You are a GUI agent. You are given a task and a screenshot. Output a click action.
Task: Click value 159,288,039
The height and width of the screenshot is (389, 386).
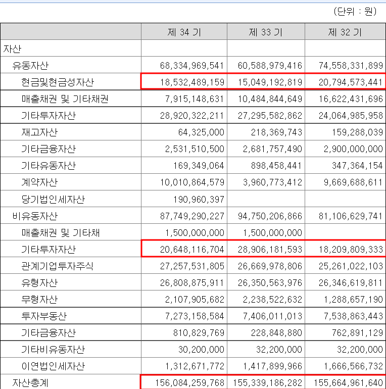[x=357, y=132]
